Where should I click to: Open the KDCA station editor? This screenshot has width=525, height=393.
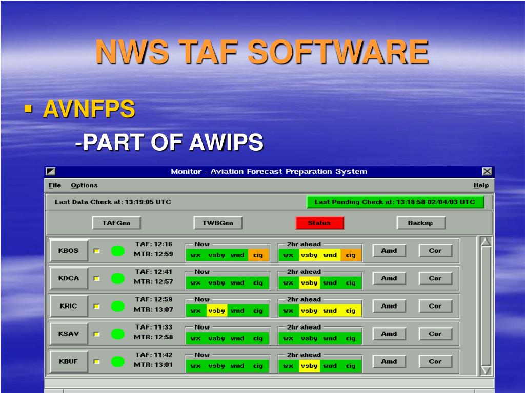pyautogui.click(x=69, y=278)
